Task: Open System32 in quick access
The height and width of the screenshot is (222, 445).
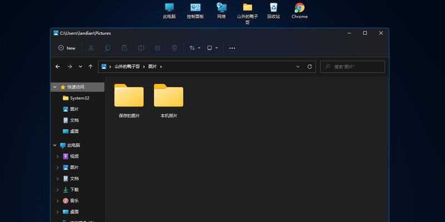Action: (76, 98)
